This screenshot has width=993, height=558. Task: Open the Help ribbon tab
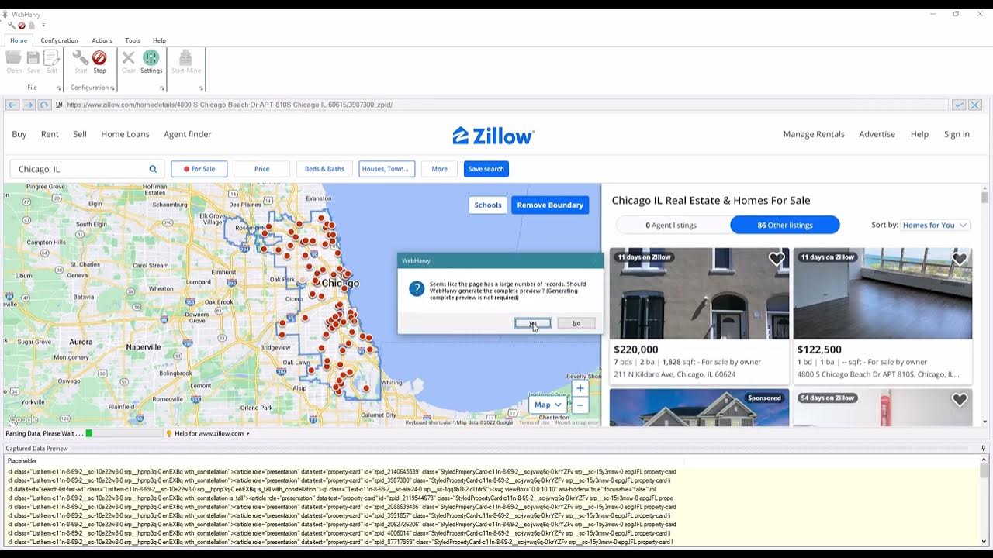coord(159,40)
